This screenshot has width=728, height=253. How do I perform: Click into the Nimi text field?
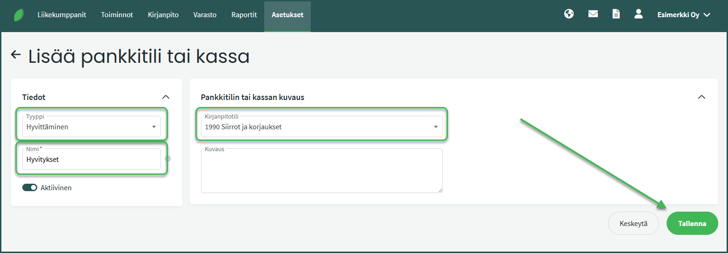91,160
